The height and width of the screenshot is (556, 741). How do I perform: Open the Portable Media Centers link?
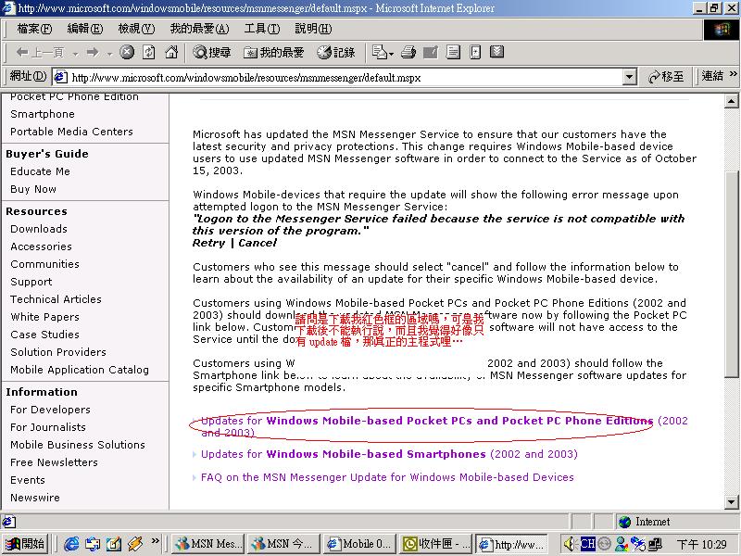point(71,132)
